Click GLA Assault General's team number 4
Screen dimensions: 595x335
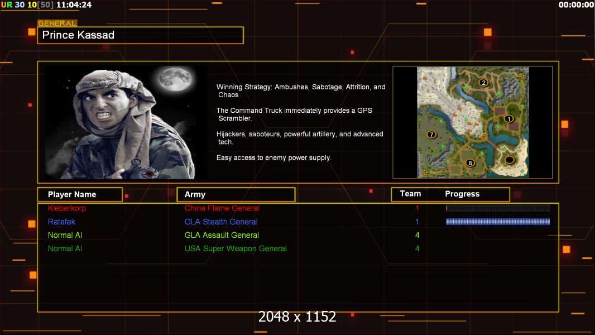tap(417, 235)
